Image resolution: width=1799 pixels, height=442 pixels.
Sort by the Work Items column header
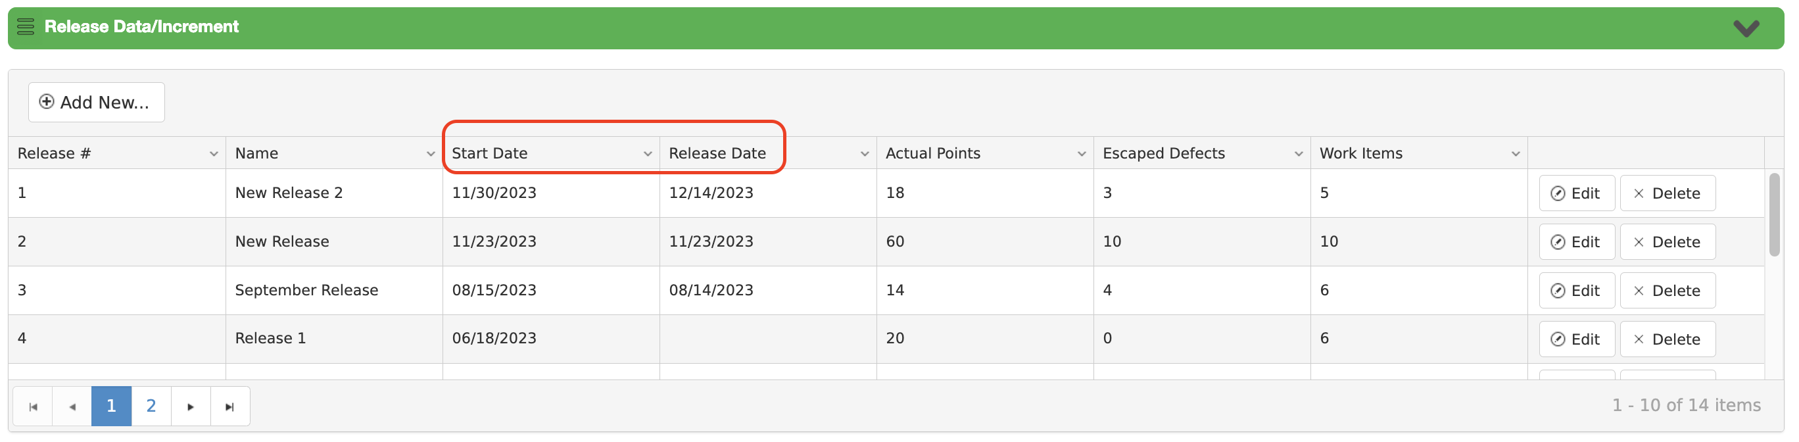(1360, 154)
